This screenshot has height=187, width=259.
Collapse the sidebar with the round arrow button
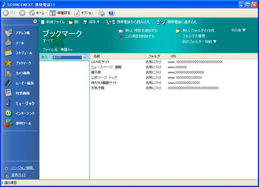click(x=35, y=21)
